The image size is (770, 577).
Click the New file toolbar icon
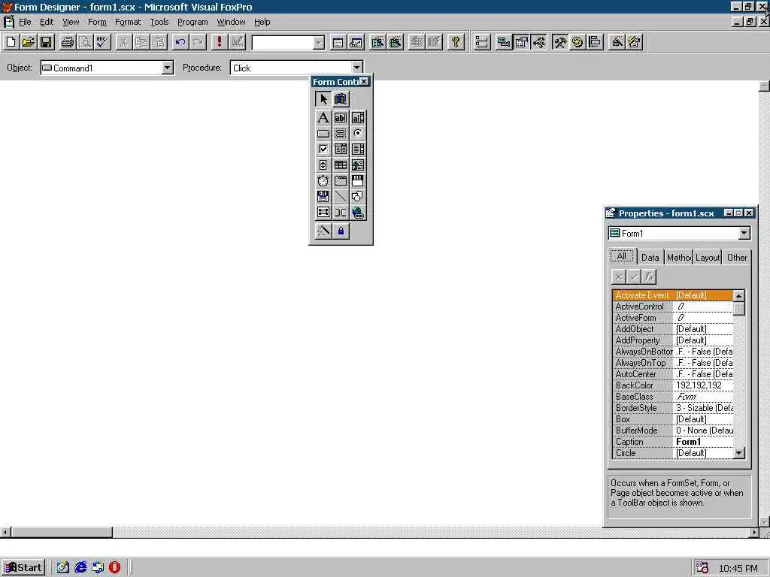[x=11, y=42]
